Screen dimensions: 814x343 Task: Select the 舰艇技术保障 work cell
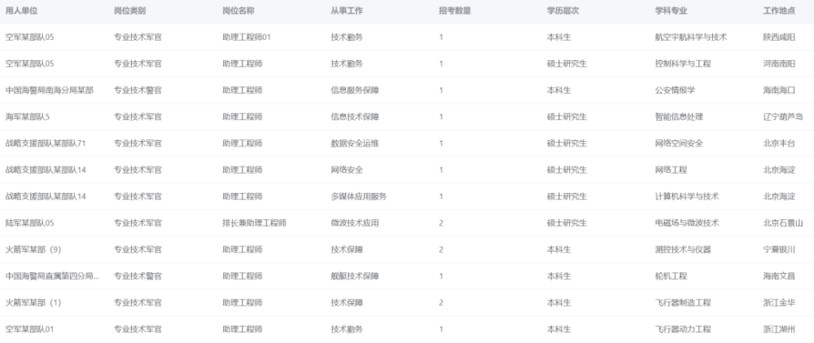(x=354, y=276)
